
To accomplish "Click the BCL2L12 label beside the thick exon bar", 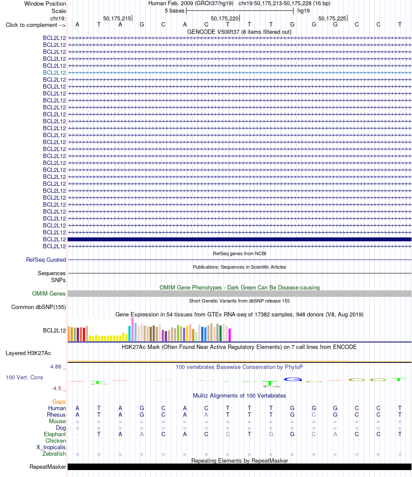I will 54,240.
